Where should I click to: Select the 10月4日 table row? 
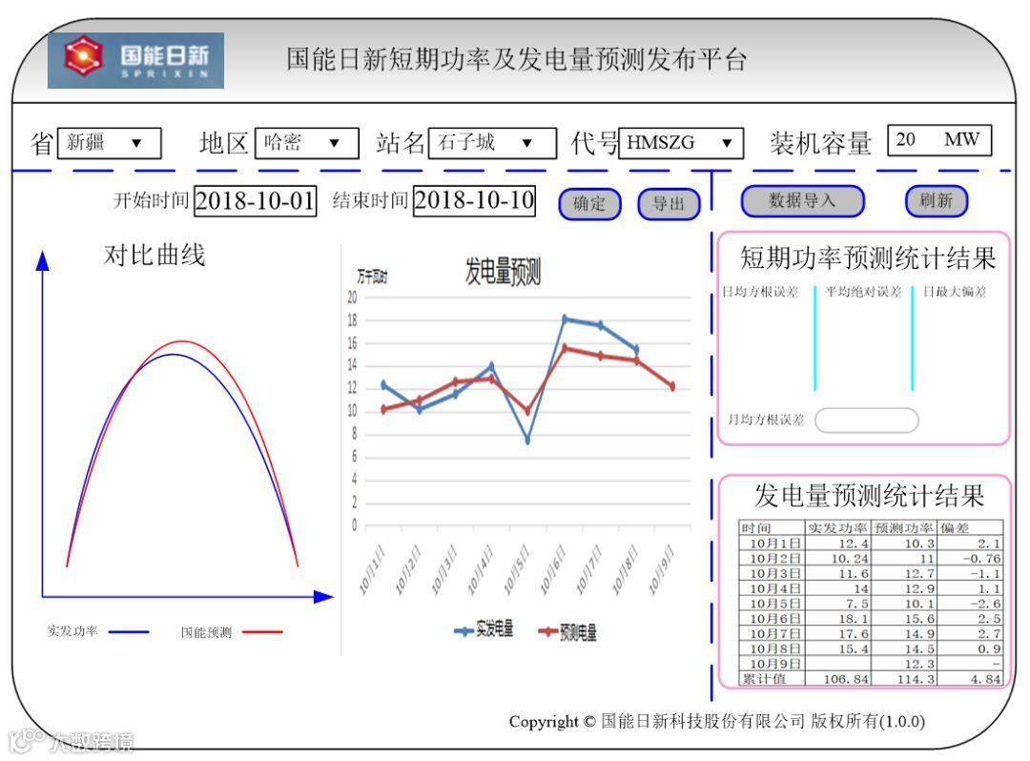pyautogui.click(x=871, y=588)
